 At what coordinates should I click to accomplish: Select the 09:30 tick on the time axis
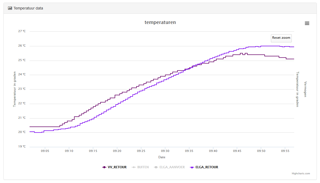[165, 151]
